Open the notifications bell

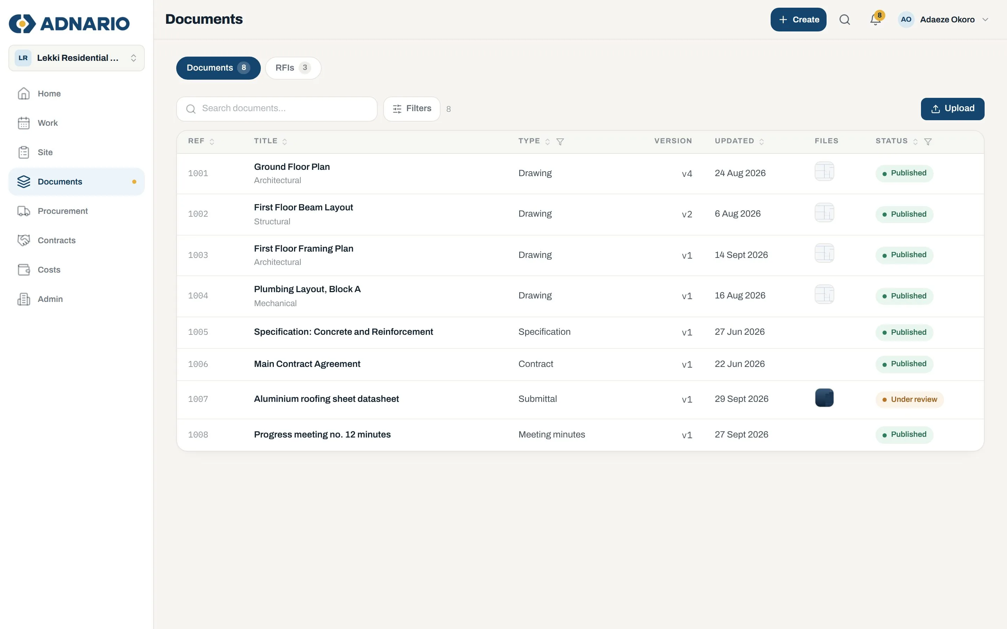tap(876, 20)
